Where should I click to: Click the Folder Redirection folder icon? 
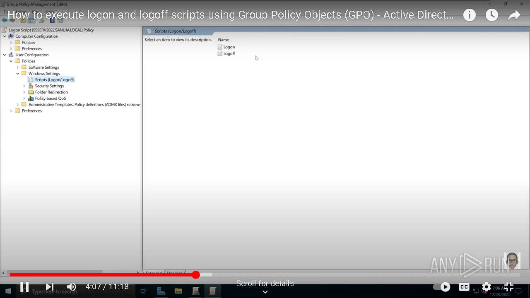[x=31, y=92]
